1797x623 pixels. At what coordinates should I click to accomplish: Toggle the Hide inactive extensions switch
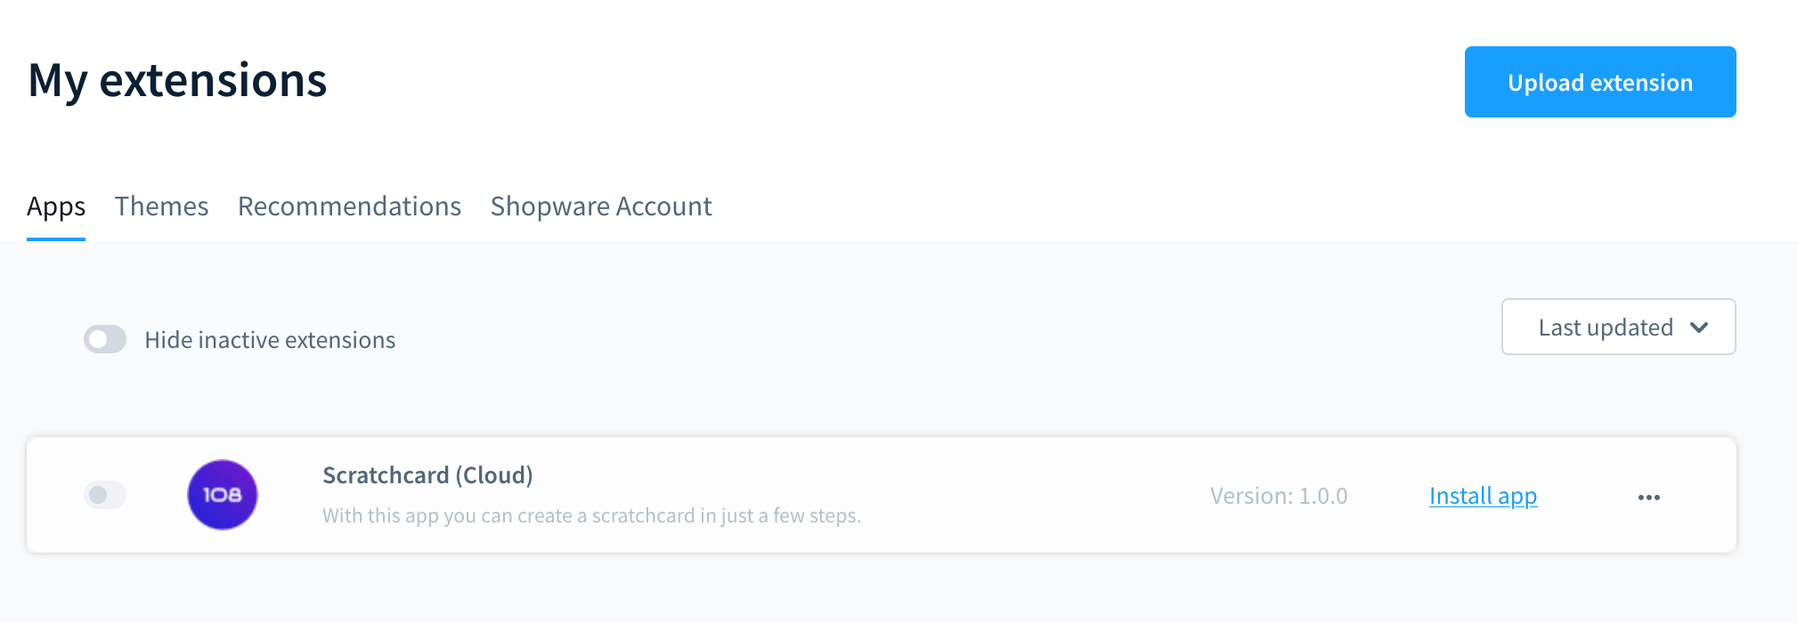pyautogui.click(x=105, y=339)
